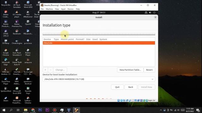The image size is (202, 113).
Task: Open VLC media player desktop shortcut
Action: [x=17, y=14]
